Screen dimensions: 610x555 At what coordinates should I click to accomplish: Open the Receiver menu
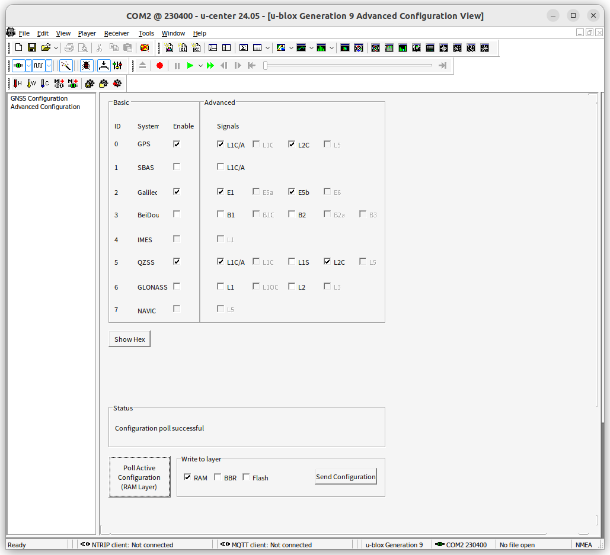pyautogui.click(x=117, y=33)
